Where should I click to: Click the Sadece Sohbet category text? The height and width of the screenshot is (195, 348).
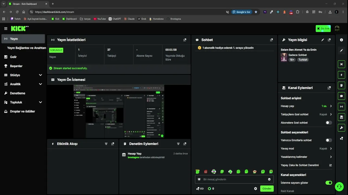[297, 55]
